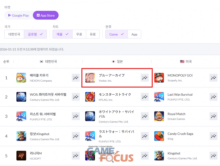The width and height of the screenshot is (220, 166).
Task: Open the Last War:Survival game entry
Action: point(180,95)
